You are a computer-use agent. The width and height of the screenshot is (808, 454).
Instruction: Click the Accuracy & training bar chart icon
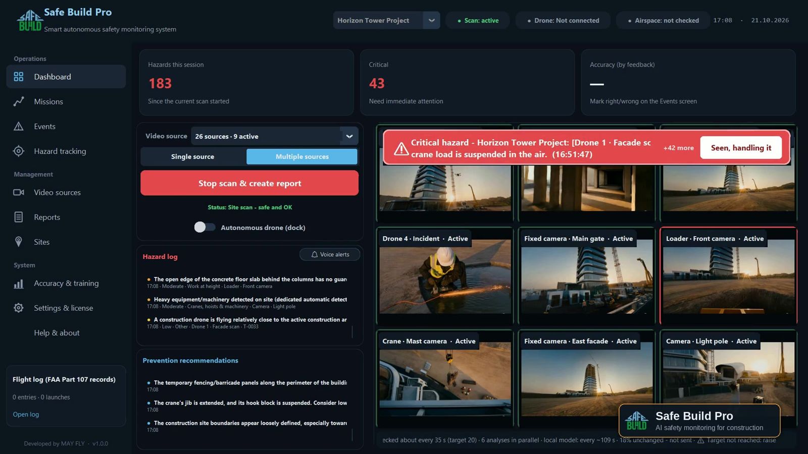pyautogui.click(x=19, y=283)
